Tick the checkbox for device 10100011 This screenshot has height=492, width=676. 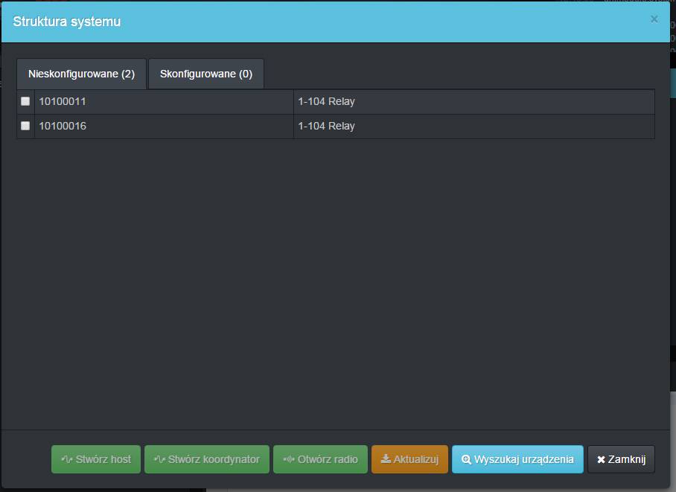25,101
